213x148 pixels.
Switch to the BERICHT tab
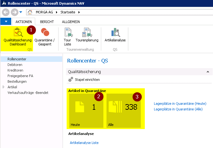47,22
